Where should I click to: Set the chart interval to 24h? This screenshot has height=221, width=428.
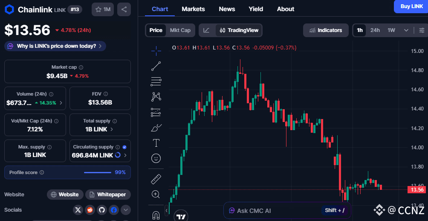[375, 30]
